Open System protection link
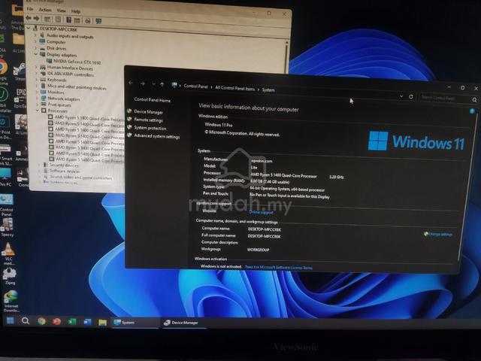 point(150,128)
